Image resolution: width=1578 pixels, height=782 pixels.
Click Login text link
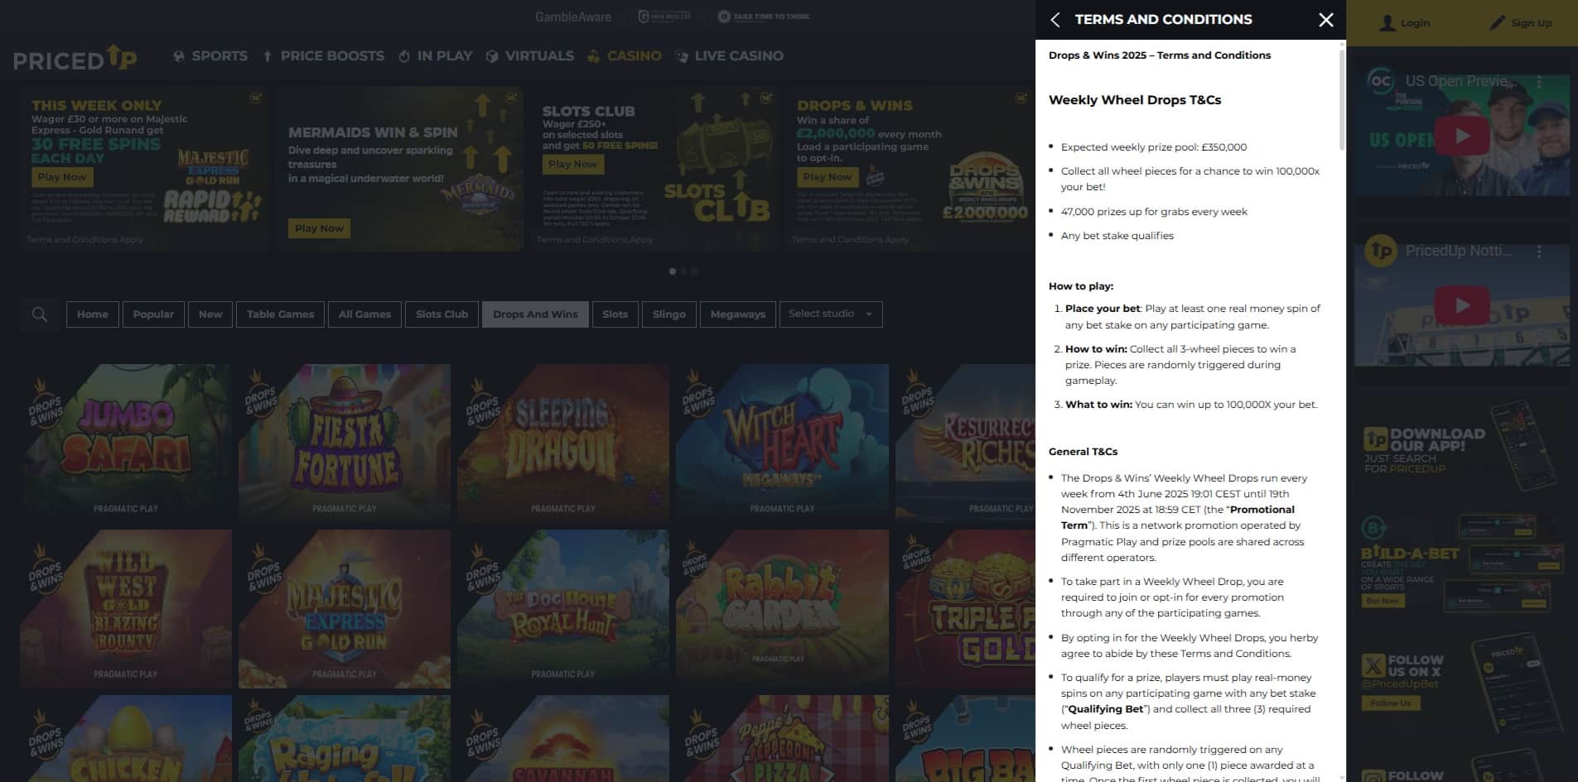point(1415,23)
